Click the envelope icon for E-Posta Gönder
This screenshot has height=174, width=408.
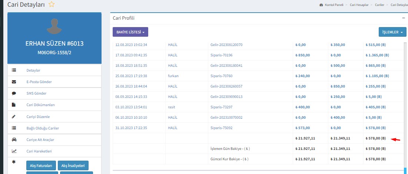[x=14, y=82]
